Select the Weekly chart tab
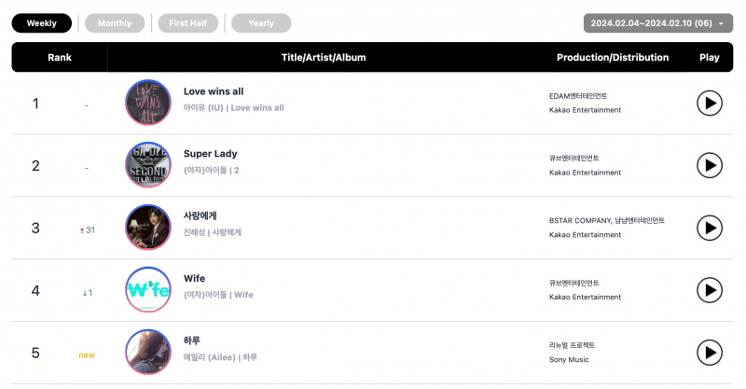 (x=42, y=22)
